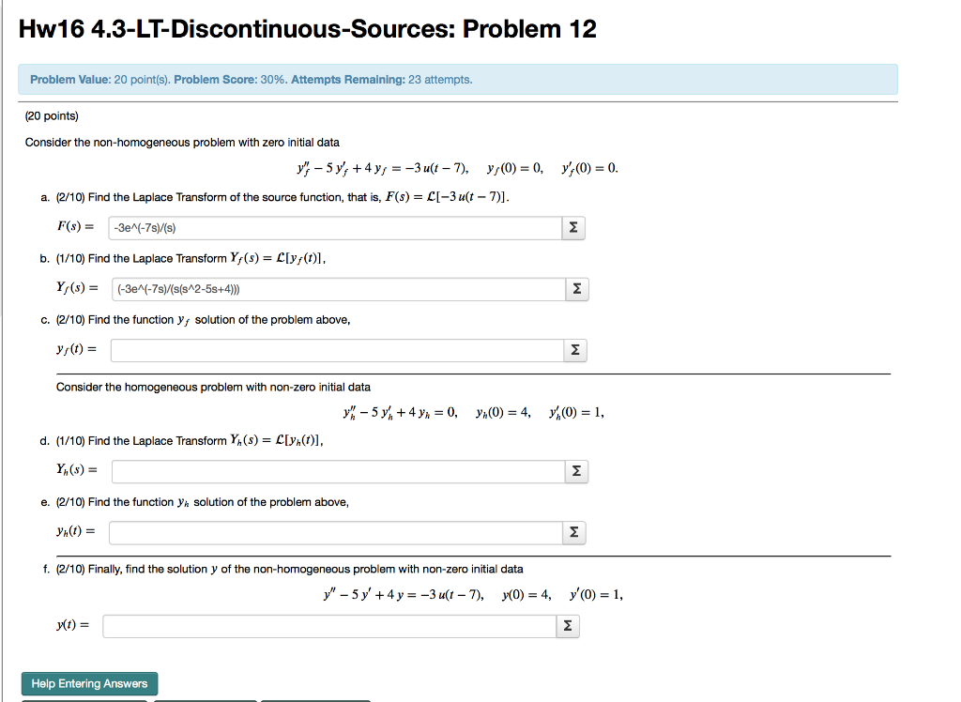
Task: Click the empty Yh(s) answer box
Action: tap(331, 470)
